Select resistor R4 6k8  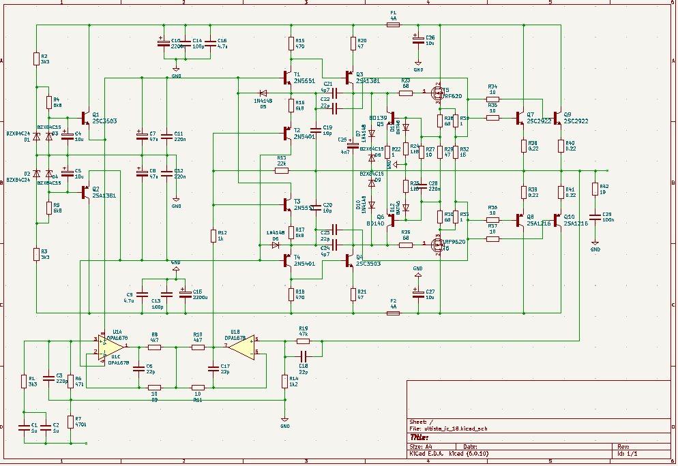(x=49, y=102)
